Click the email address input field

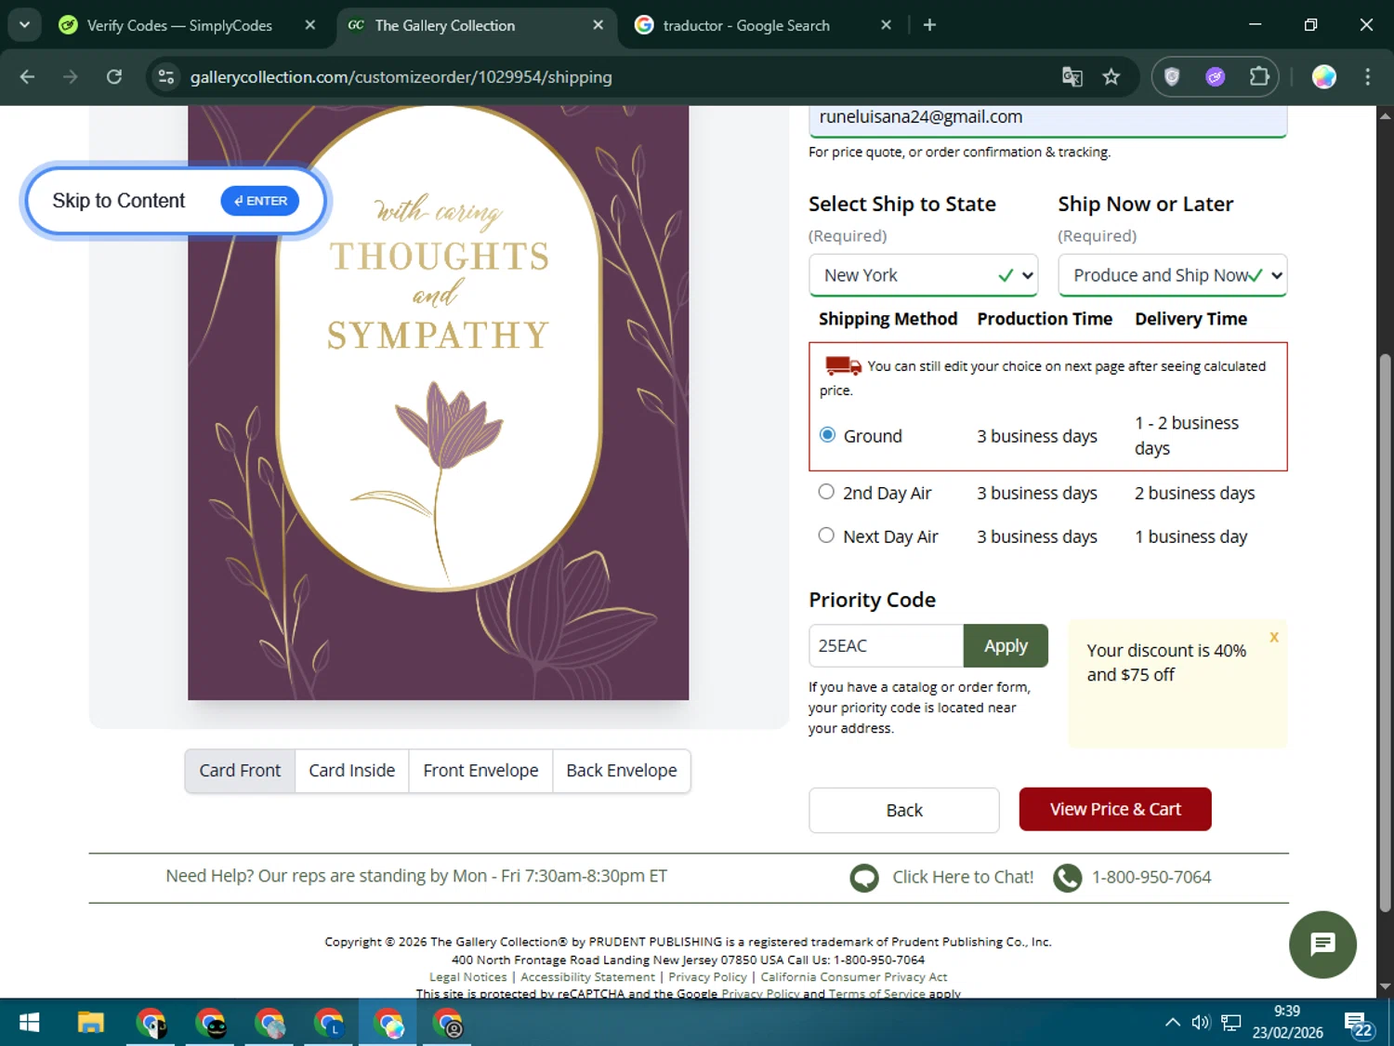1047,119
